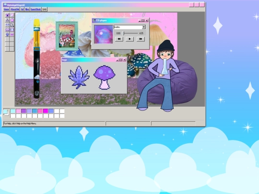Minimize the logo window
The height and width of the screenshot is (194, 259).
coord(118,60)
